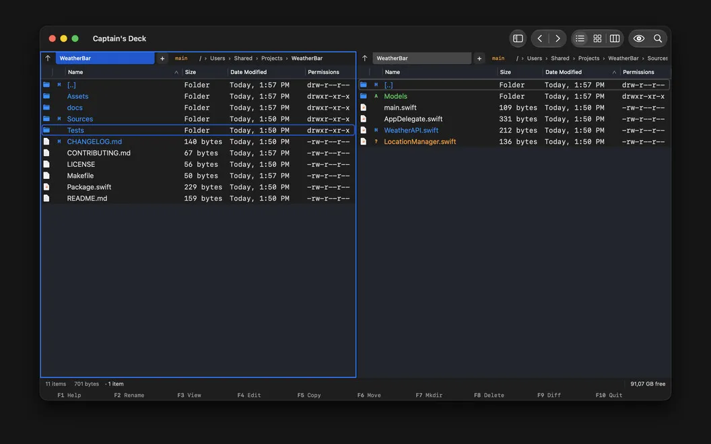Select WeatherBar tab in right pane

pyautogui.click(x=422, y=58)
